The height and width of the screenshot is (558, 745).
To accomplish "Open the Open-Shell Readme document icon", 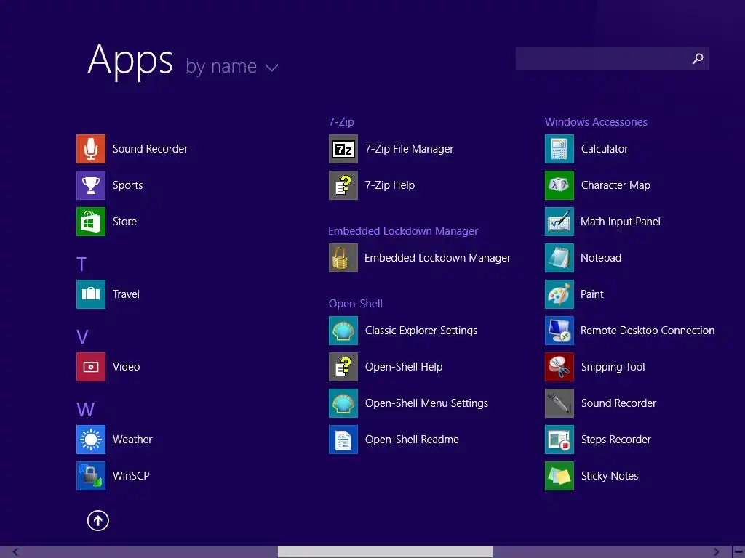I will (343, 440).
